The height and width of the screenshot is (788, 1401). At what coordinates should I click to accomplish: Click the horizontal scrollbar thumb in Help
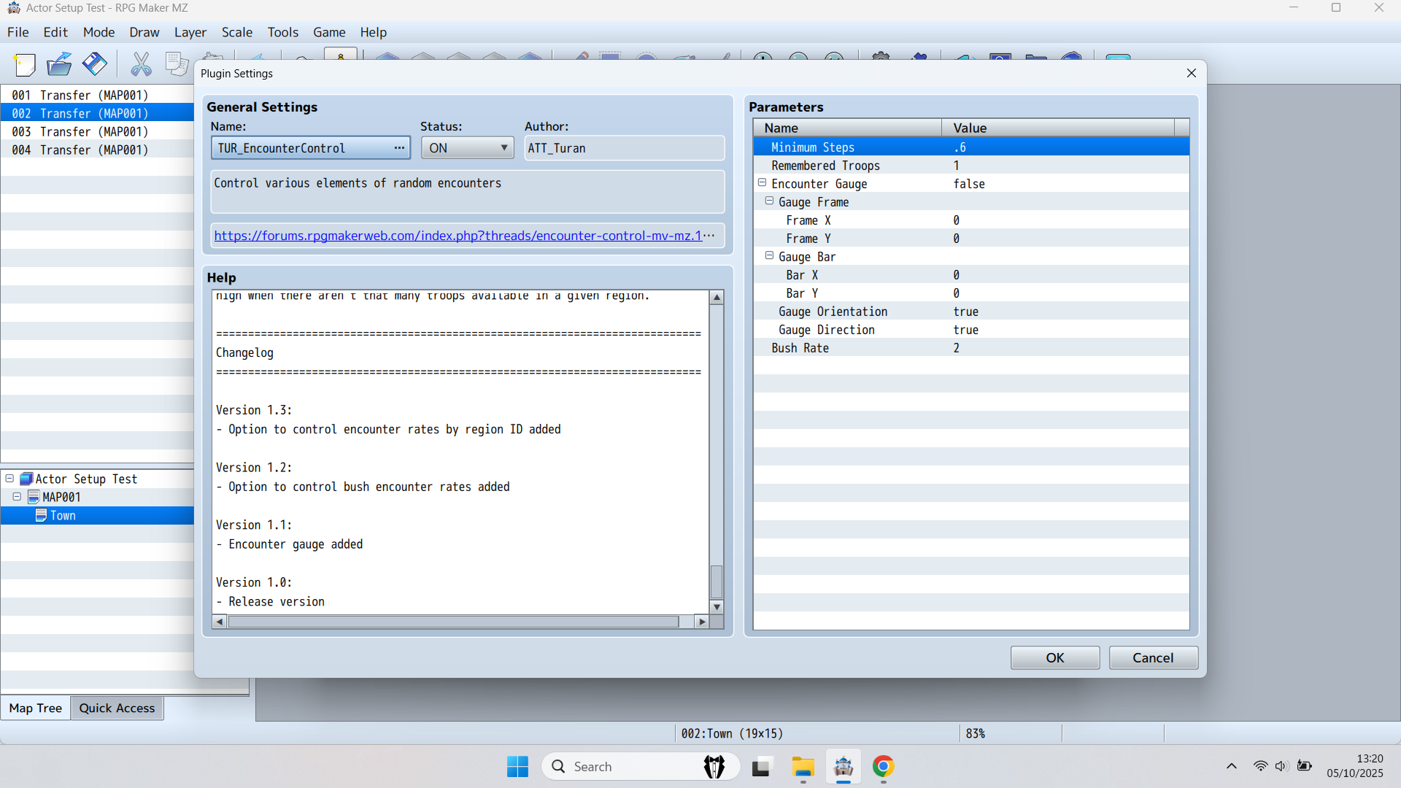454,622
